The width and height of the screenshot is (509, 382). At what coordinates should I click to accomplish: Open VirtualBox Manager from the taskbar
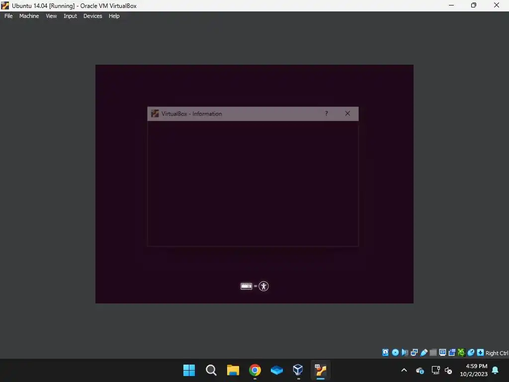[x=298, y=370]
